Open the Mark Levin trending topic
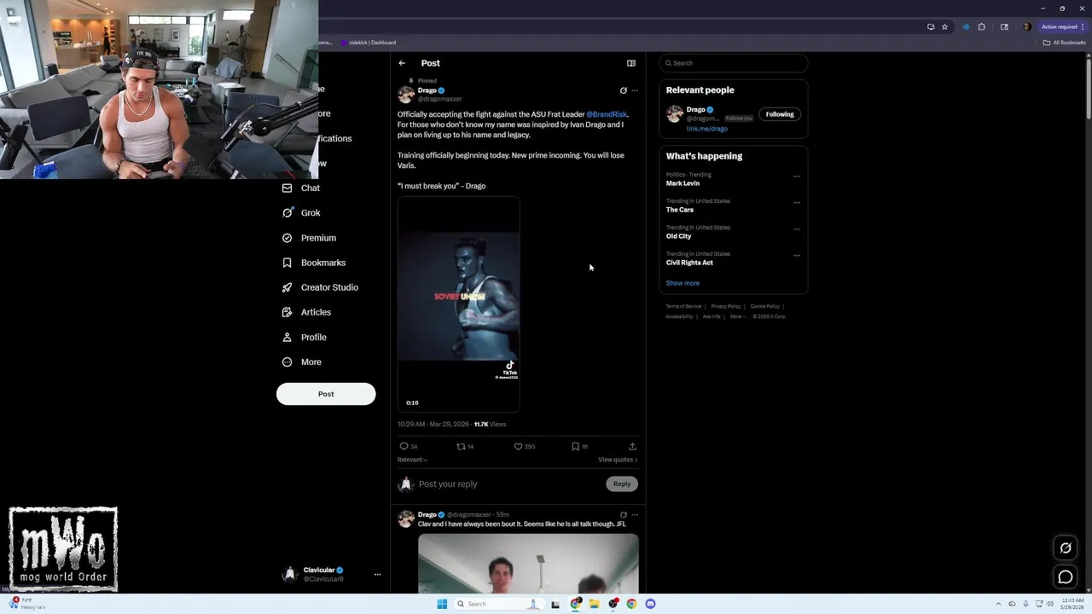Screen dimensions: 1092x614 click(x=682, y=183)
